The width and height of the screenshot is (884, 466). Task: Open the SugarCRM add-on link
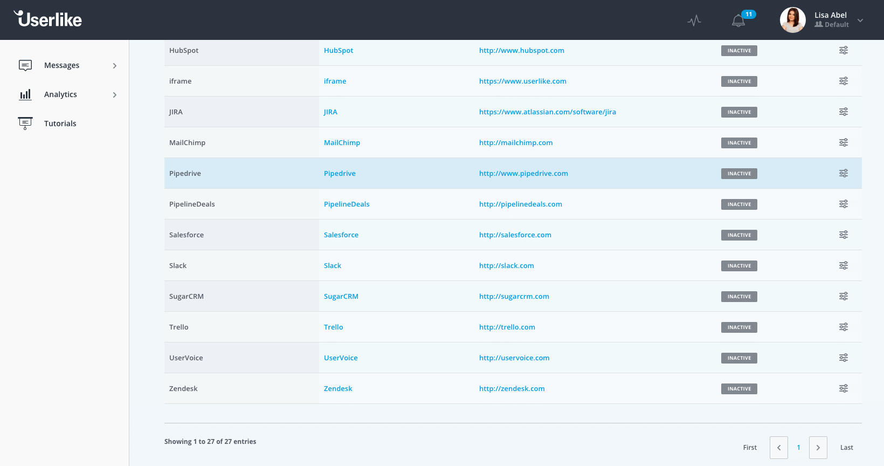coord(341,296)
